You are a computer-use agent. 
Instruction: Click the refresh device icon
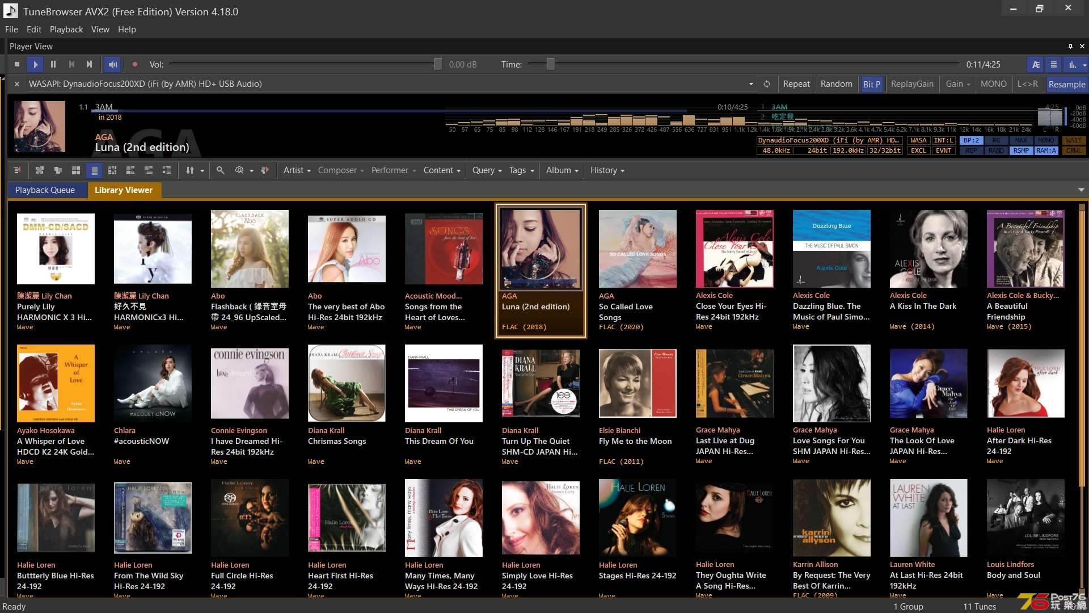(x=766, y=84)
